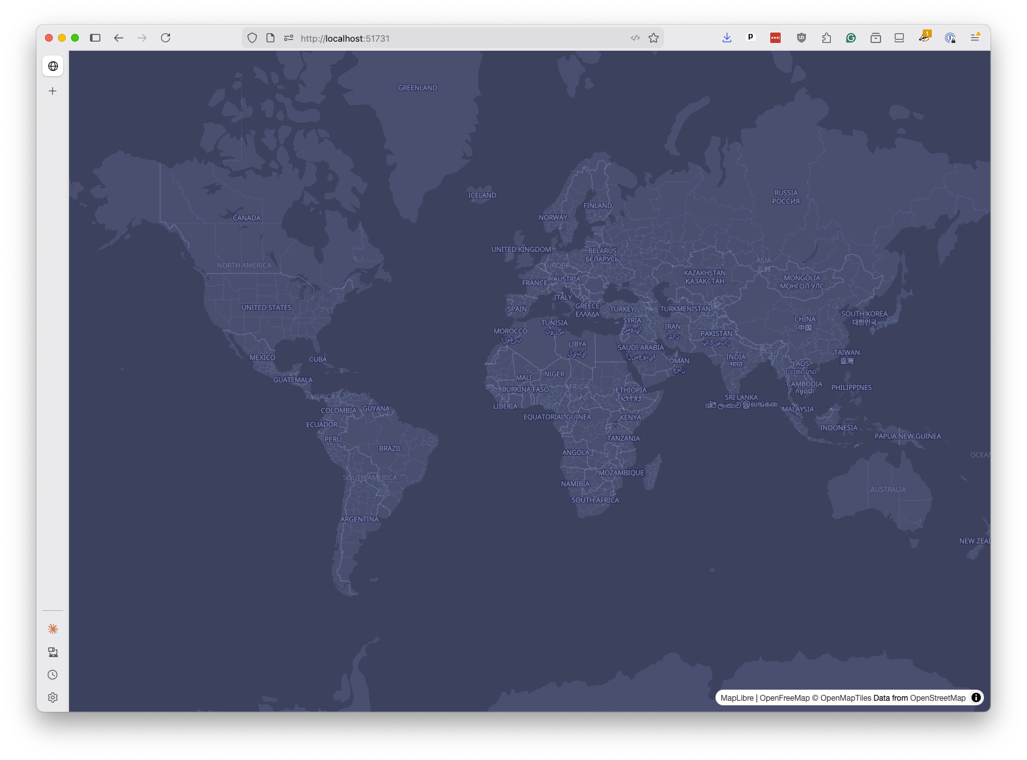Open site permissions icon in address bar
The image size is (1027, 760).
[289, 38]
